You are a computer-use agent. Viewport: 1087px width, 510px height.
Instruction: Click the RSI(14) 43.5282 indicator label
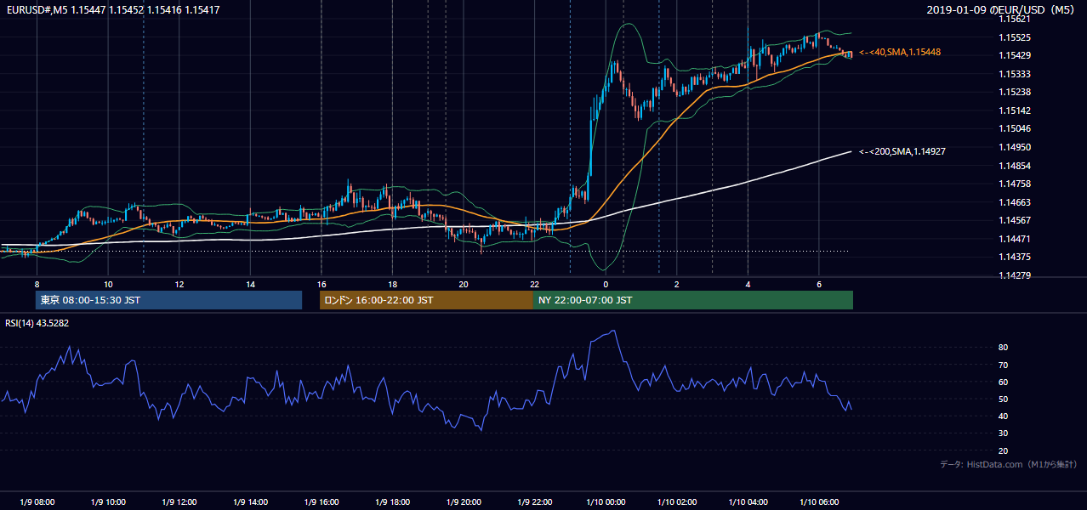pyautogui.click(x=37, y=323)
